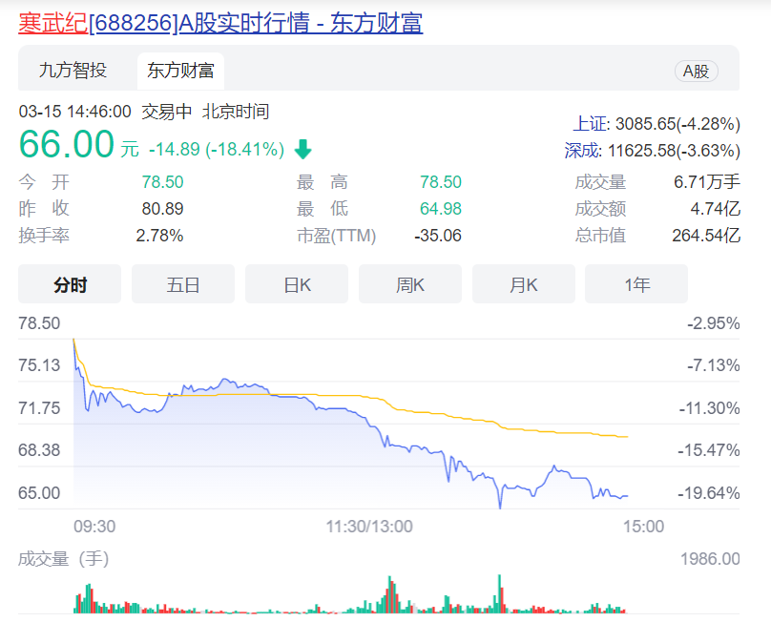Select the 东方财富 source tab

[x=180, y=71]
